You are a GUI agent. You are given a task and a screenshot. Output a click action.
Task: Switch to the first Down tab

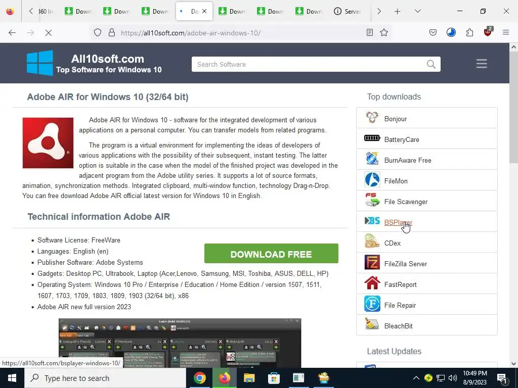pos(78,11)
